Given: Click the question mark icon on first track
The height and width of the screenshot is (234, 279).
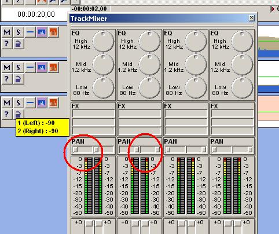Looking at the screenshot, I should [x=7, y=43].
